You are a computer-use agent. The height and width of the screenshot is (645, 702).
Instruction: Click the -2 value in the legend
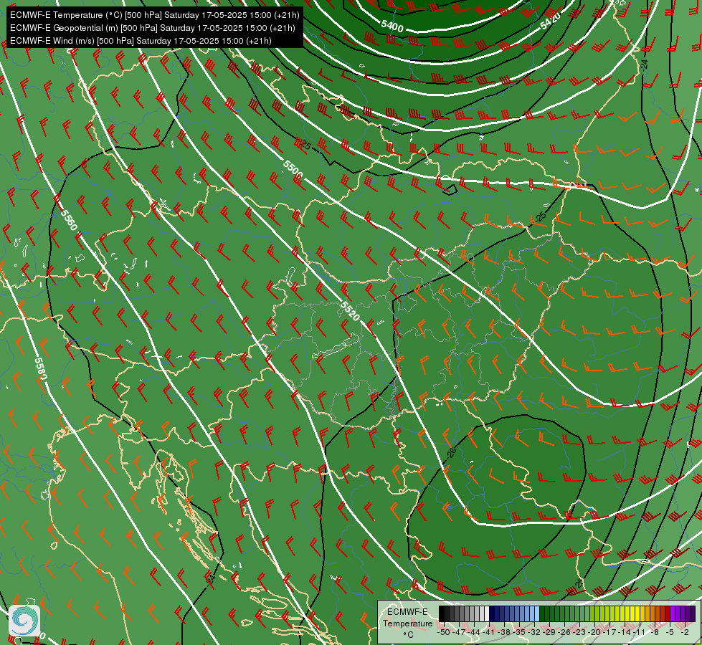coord(685,632)
